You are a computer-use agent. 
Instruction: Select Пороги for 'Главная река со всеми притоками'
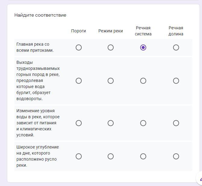pyautogui.click(x=79, y=47)
